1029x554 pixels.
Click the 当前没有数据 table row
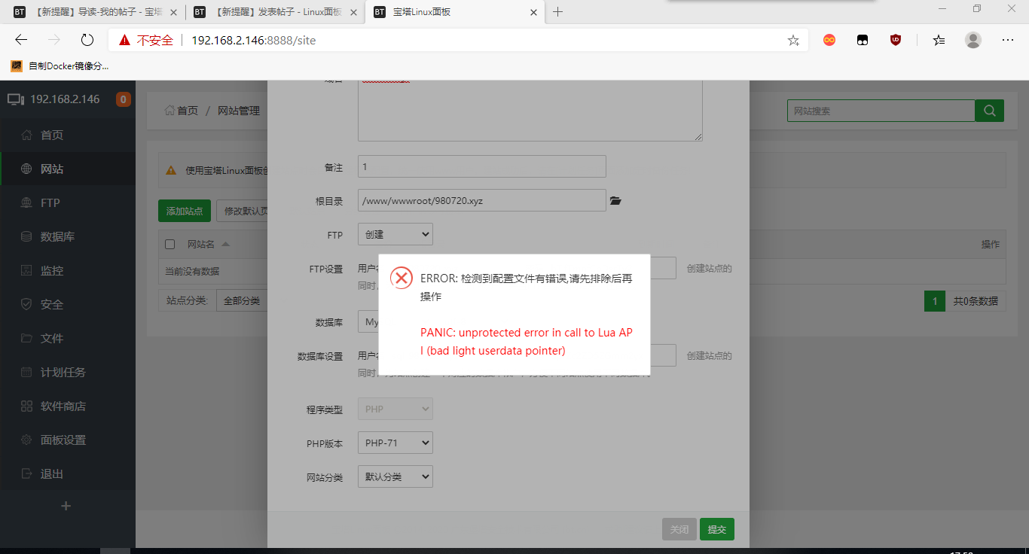582,271
